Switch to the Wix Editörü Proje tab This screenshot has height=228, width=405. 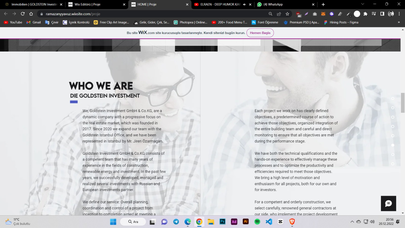tap(97, 5)
